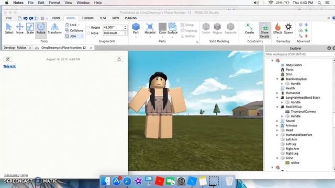The image size is (335, 188).
Task: Select the Left Arm part in Explorer
Action: click(x=291, y=139)
